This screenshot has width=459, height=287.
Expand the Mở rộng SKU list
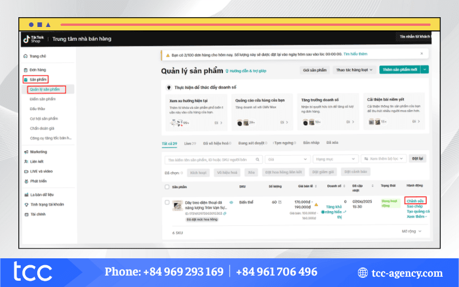coord(412,231)
